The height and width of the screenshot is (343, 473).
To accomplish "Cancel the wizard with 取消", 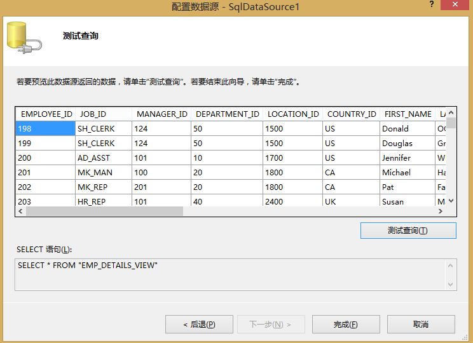I will click(420, 324).
